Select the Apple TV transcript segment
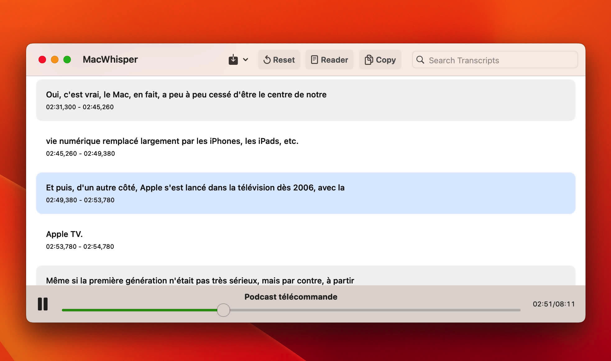The image size is (611, 361). pyautogui.click(x=305, y=239)
